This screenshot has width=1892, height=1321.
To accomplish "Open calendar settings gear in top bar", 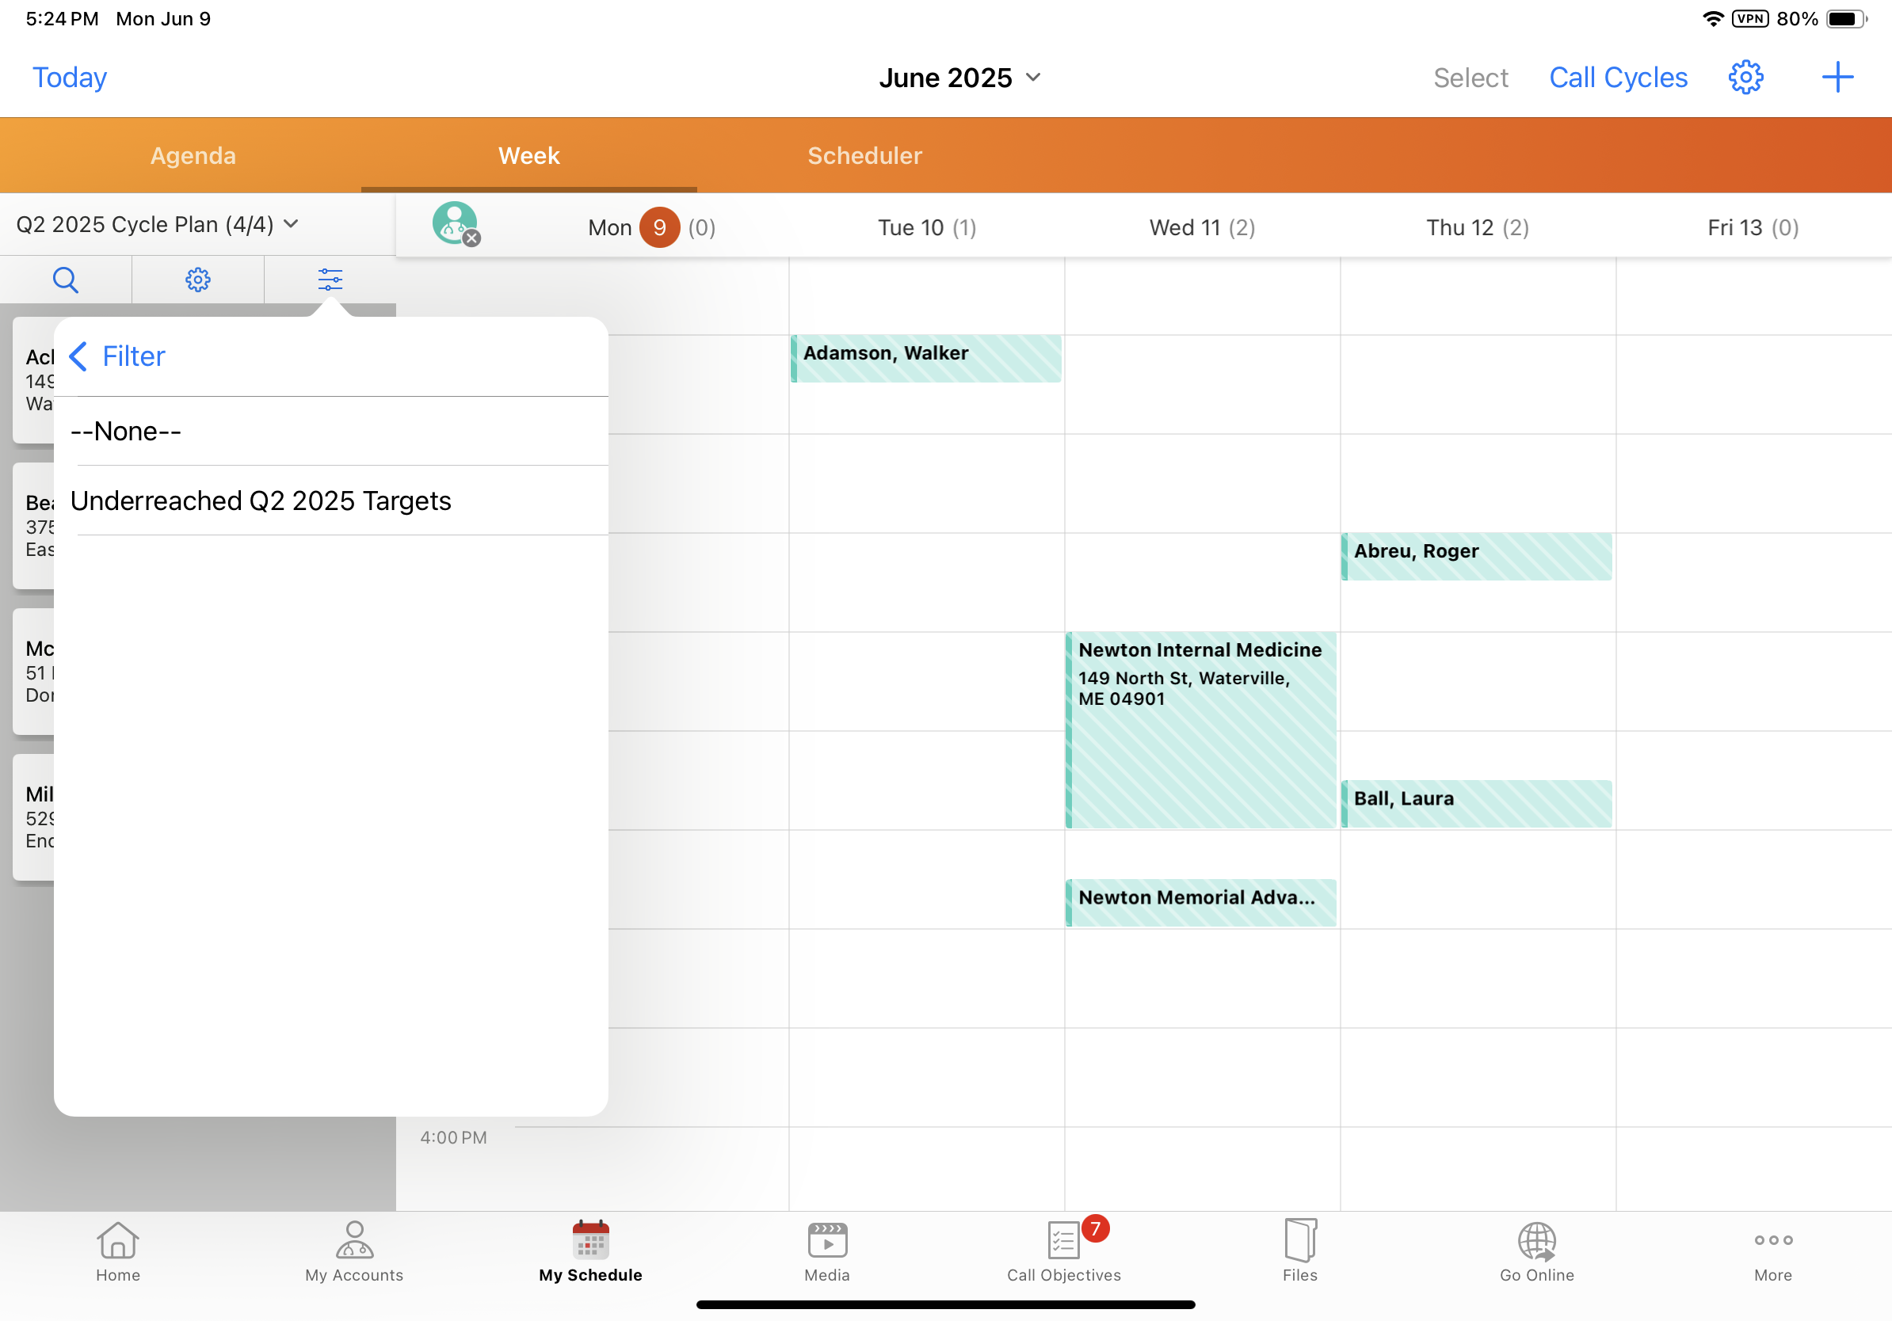I will tap(1745, 78).
